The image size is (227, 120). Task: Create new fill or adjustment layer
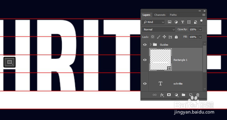click(176, 95)
